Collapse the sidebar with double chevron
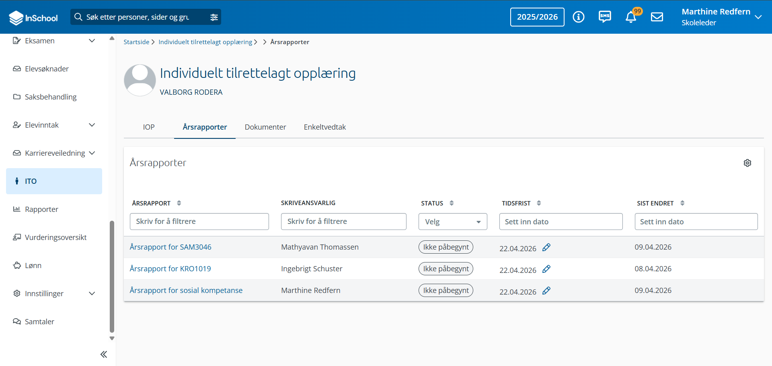The height and width of the screenshot is (366, 772). (104, 354)
